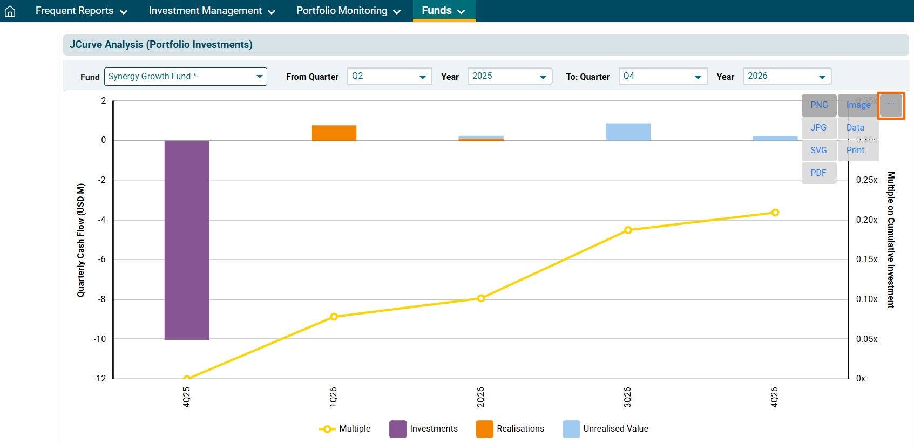The height and width of the screenshot is (444, 914).
Task: Expand the Portfolio Monitoring menu
Action: [x=348, y=11]
